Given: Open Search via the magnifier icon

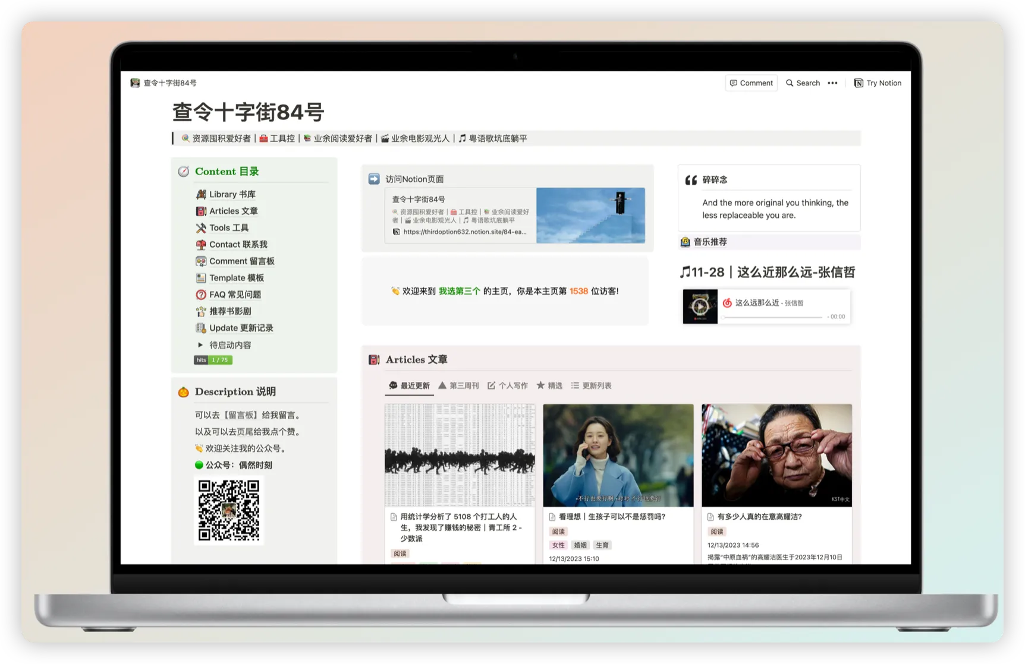Looking at the screenshot, I should click(x=802, y=83).
